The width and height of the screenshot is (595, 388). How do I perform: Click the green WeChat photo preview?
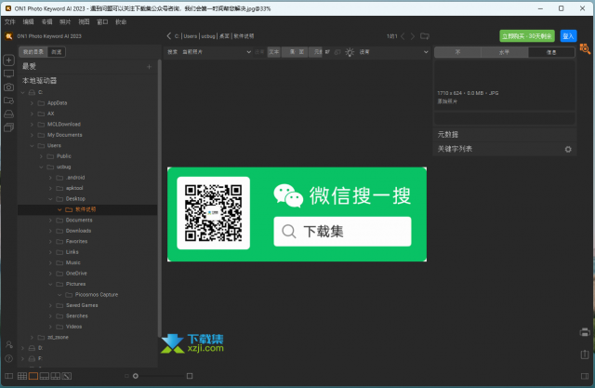[297, 214]
